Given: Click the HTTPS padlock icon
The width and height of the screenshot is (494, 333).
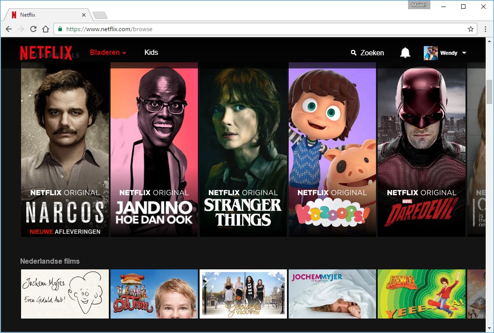Looking at the screenshot, I should (x=60, y=29).
